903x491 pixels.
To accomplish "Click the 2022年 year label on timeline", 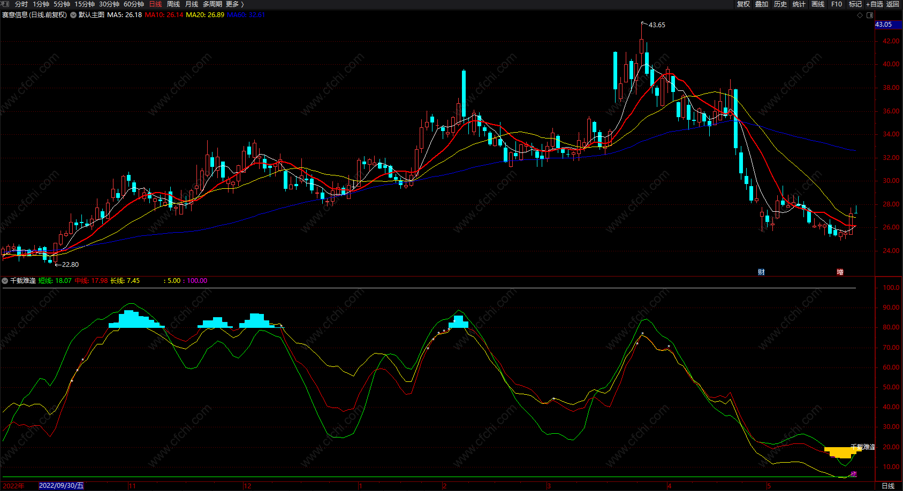I will point(13,486).
